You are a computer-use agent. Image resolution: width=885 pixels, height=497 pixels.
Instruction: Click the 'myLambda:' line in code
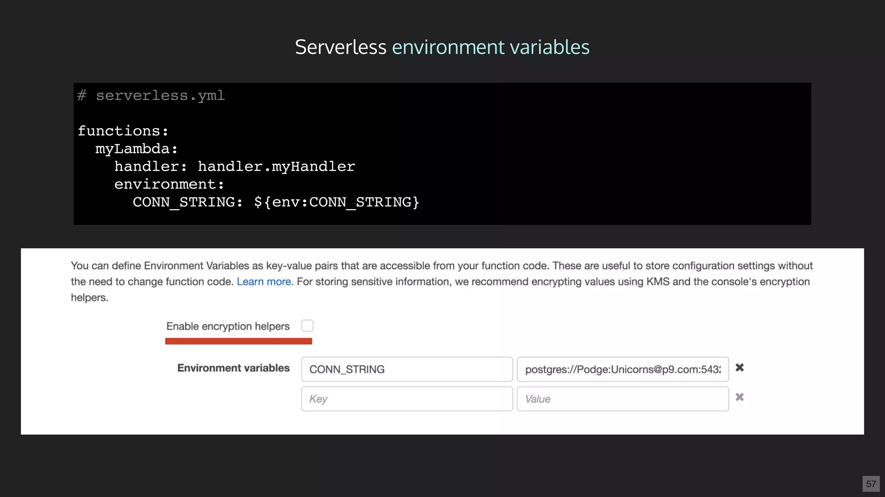coord(137,149)
